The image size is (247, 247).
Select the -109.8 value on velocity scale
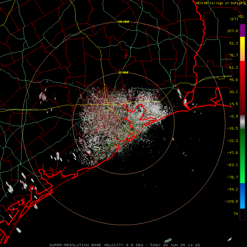point(231,201)
